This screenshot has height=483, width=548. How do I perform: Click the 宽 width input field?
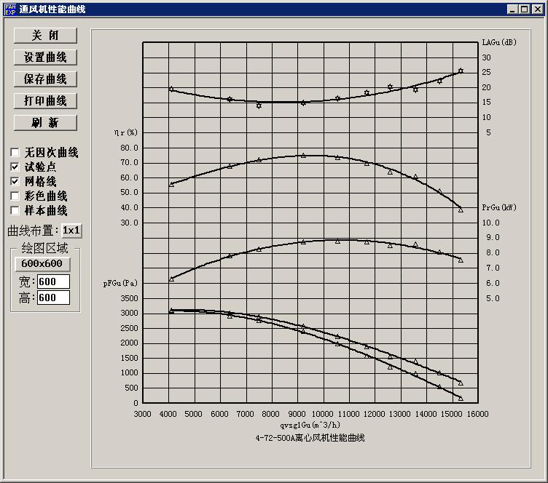point(53,282)
